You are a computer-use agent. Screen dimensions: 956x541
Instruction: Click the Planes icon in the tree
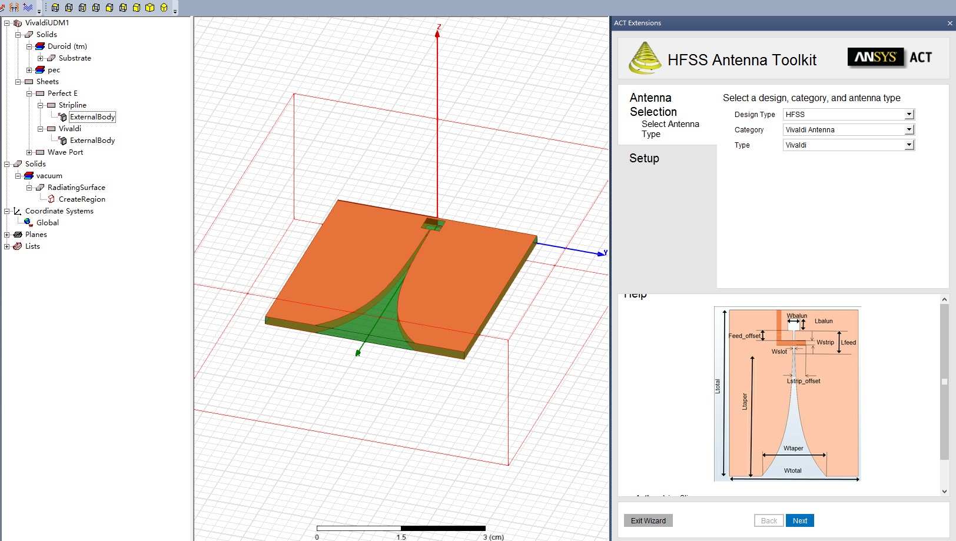[x=18, y=235]
